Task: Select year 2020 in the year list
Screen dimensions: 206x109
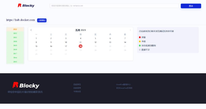Action: pos(15,41)
